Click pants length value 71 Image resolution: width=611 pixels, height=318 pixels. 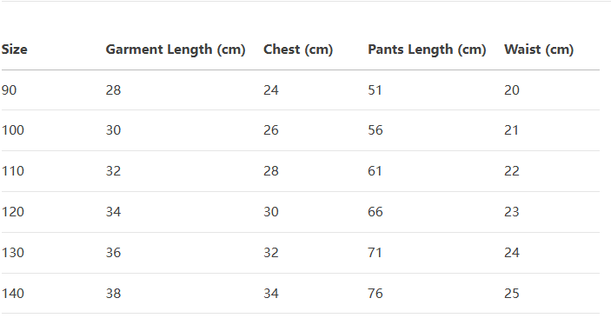point(375,253)
